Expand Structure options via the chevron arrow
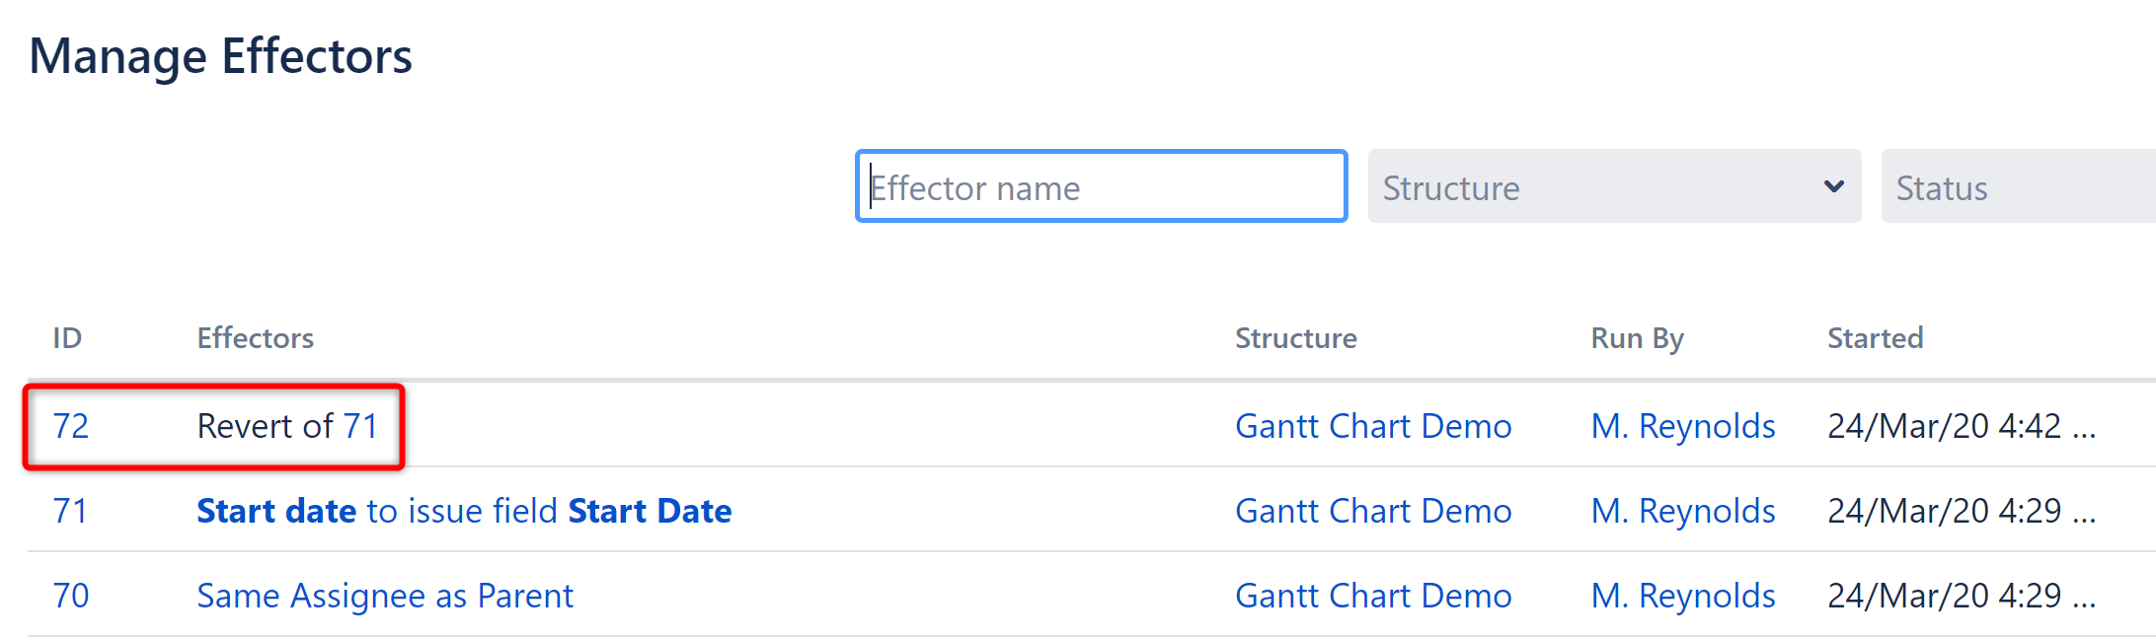This screenshot has height=639, width=2156. tap(1834, 185)
